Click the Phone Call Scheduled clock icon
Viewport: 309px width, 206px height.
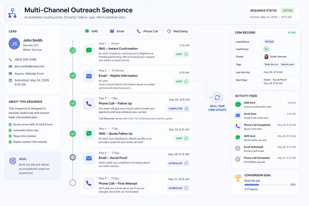[238, 159]
